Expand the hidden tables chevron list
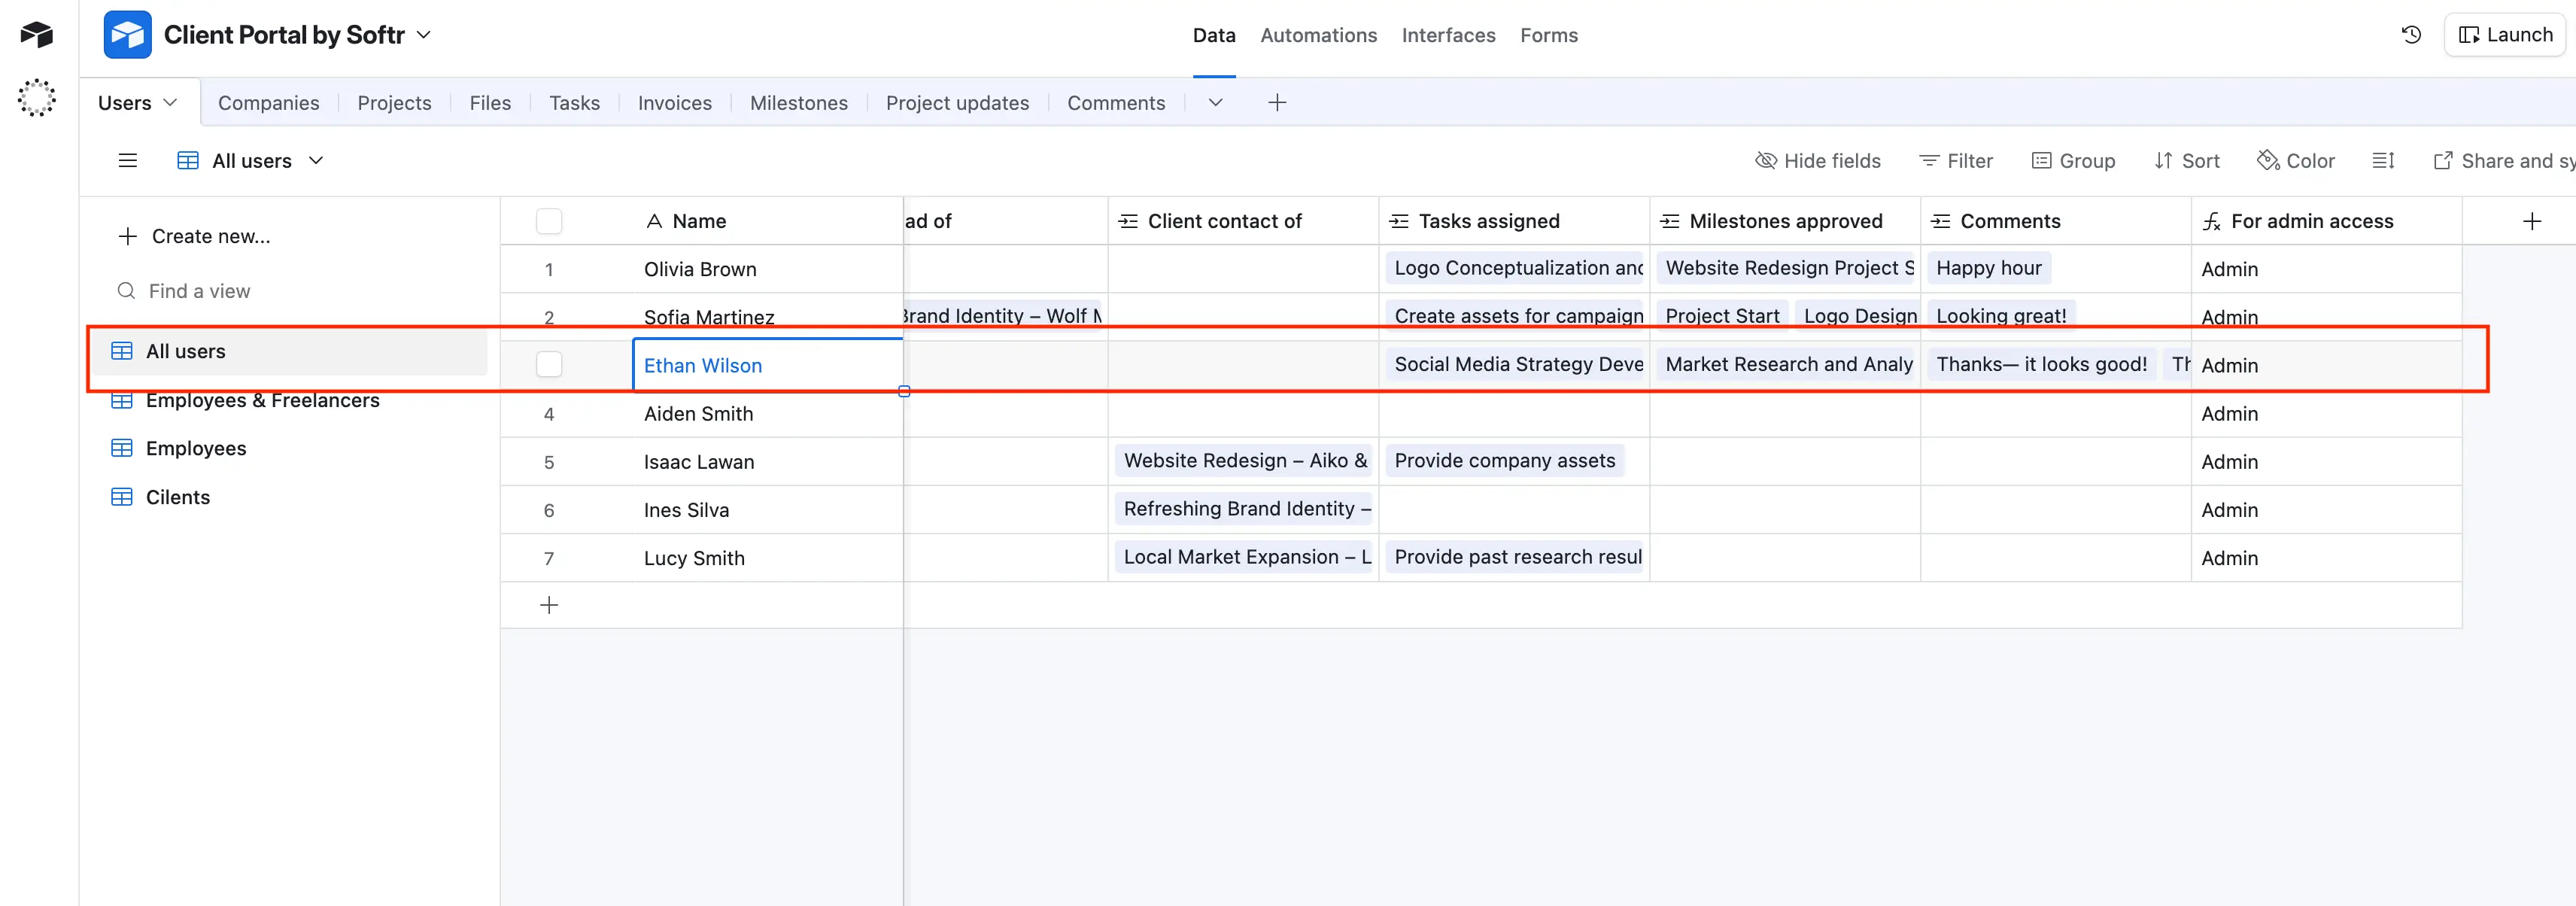Image resolution: width=2576 pixels, height=906 pixels. click(1215, 103)
